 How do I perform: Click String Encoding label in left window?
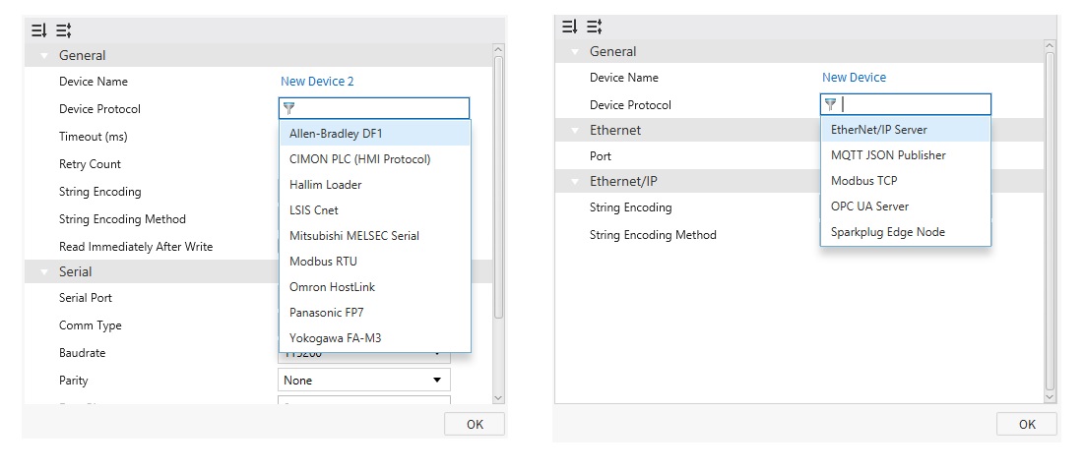[x=100, y=192]
